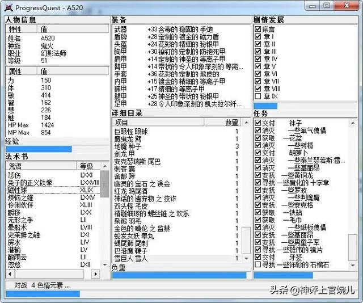Select the 兔子的正义铁拳 spell row
Image resolution: width=363 pixels, height=303 pixels.
pos(53,183)
